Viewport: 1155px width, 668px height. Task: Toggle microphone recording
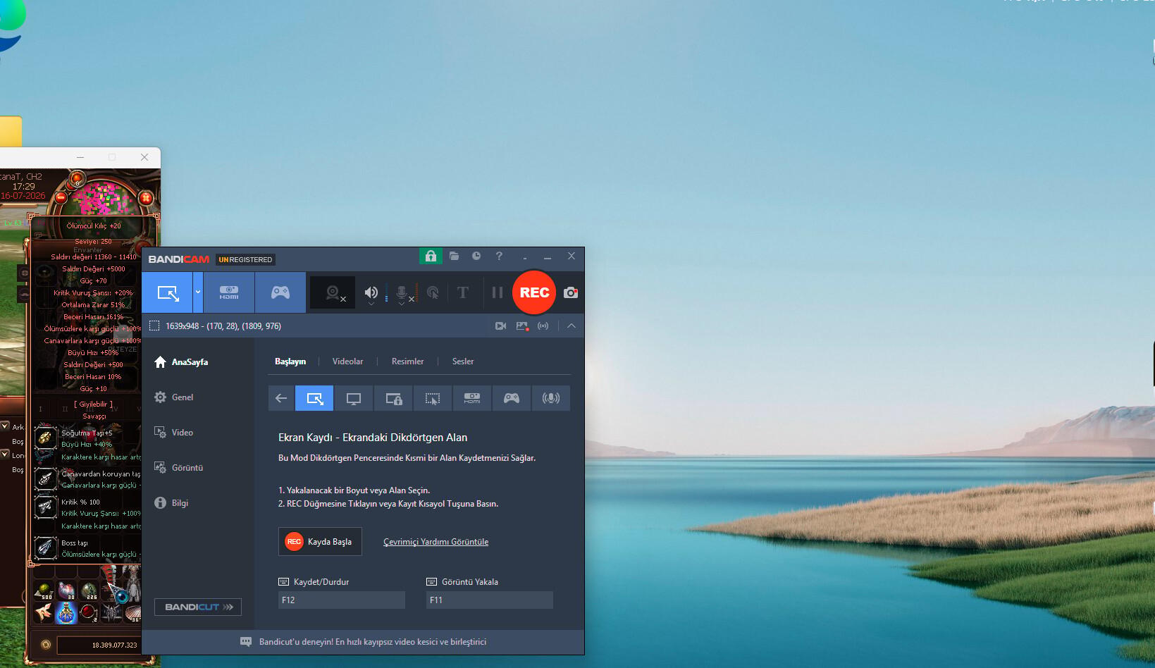click(x=402, y=292)
